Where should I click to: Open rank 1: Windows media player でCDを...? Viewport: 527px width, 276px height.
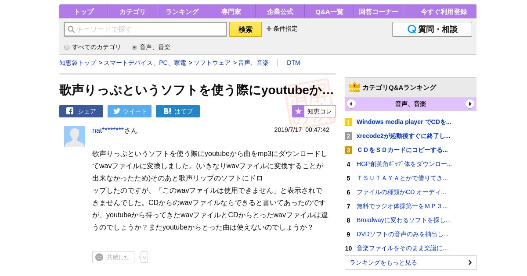click(x=404, y=122)
